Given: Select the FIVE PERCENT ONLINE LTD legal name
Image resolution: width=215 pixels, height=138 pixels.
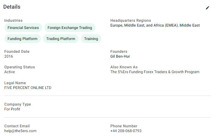Looking at the screenshot, I should coord(28,88).
